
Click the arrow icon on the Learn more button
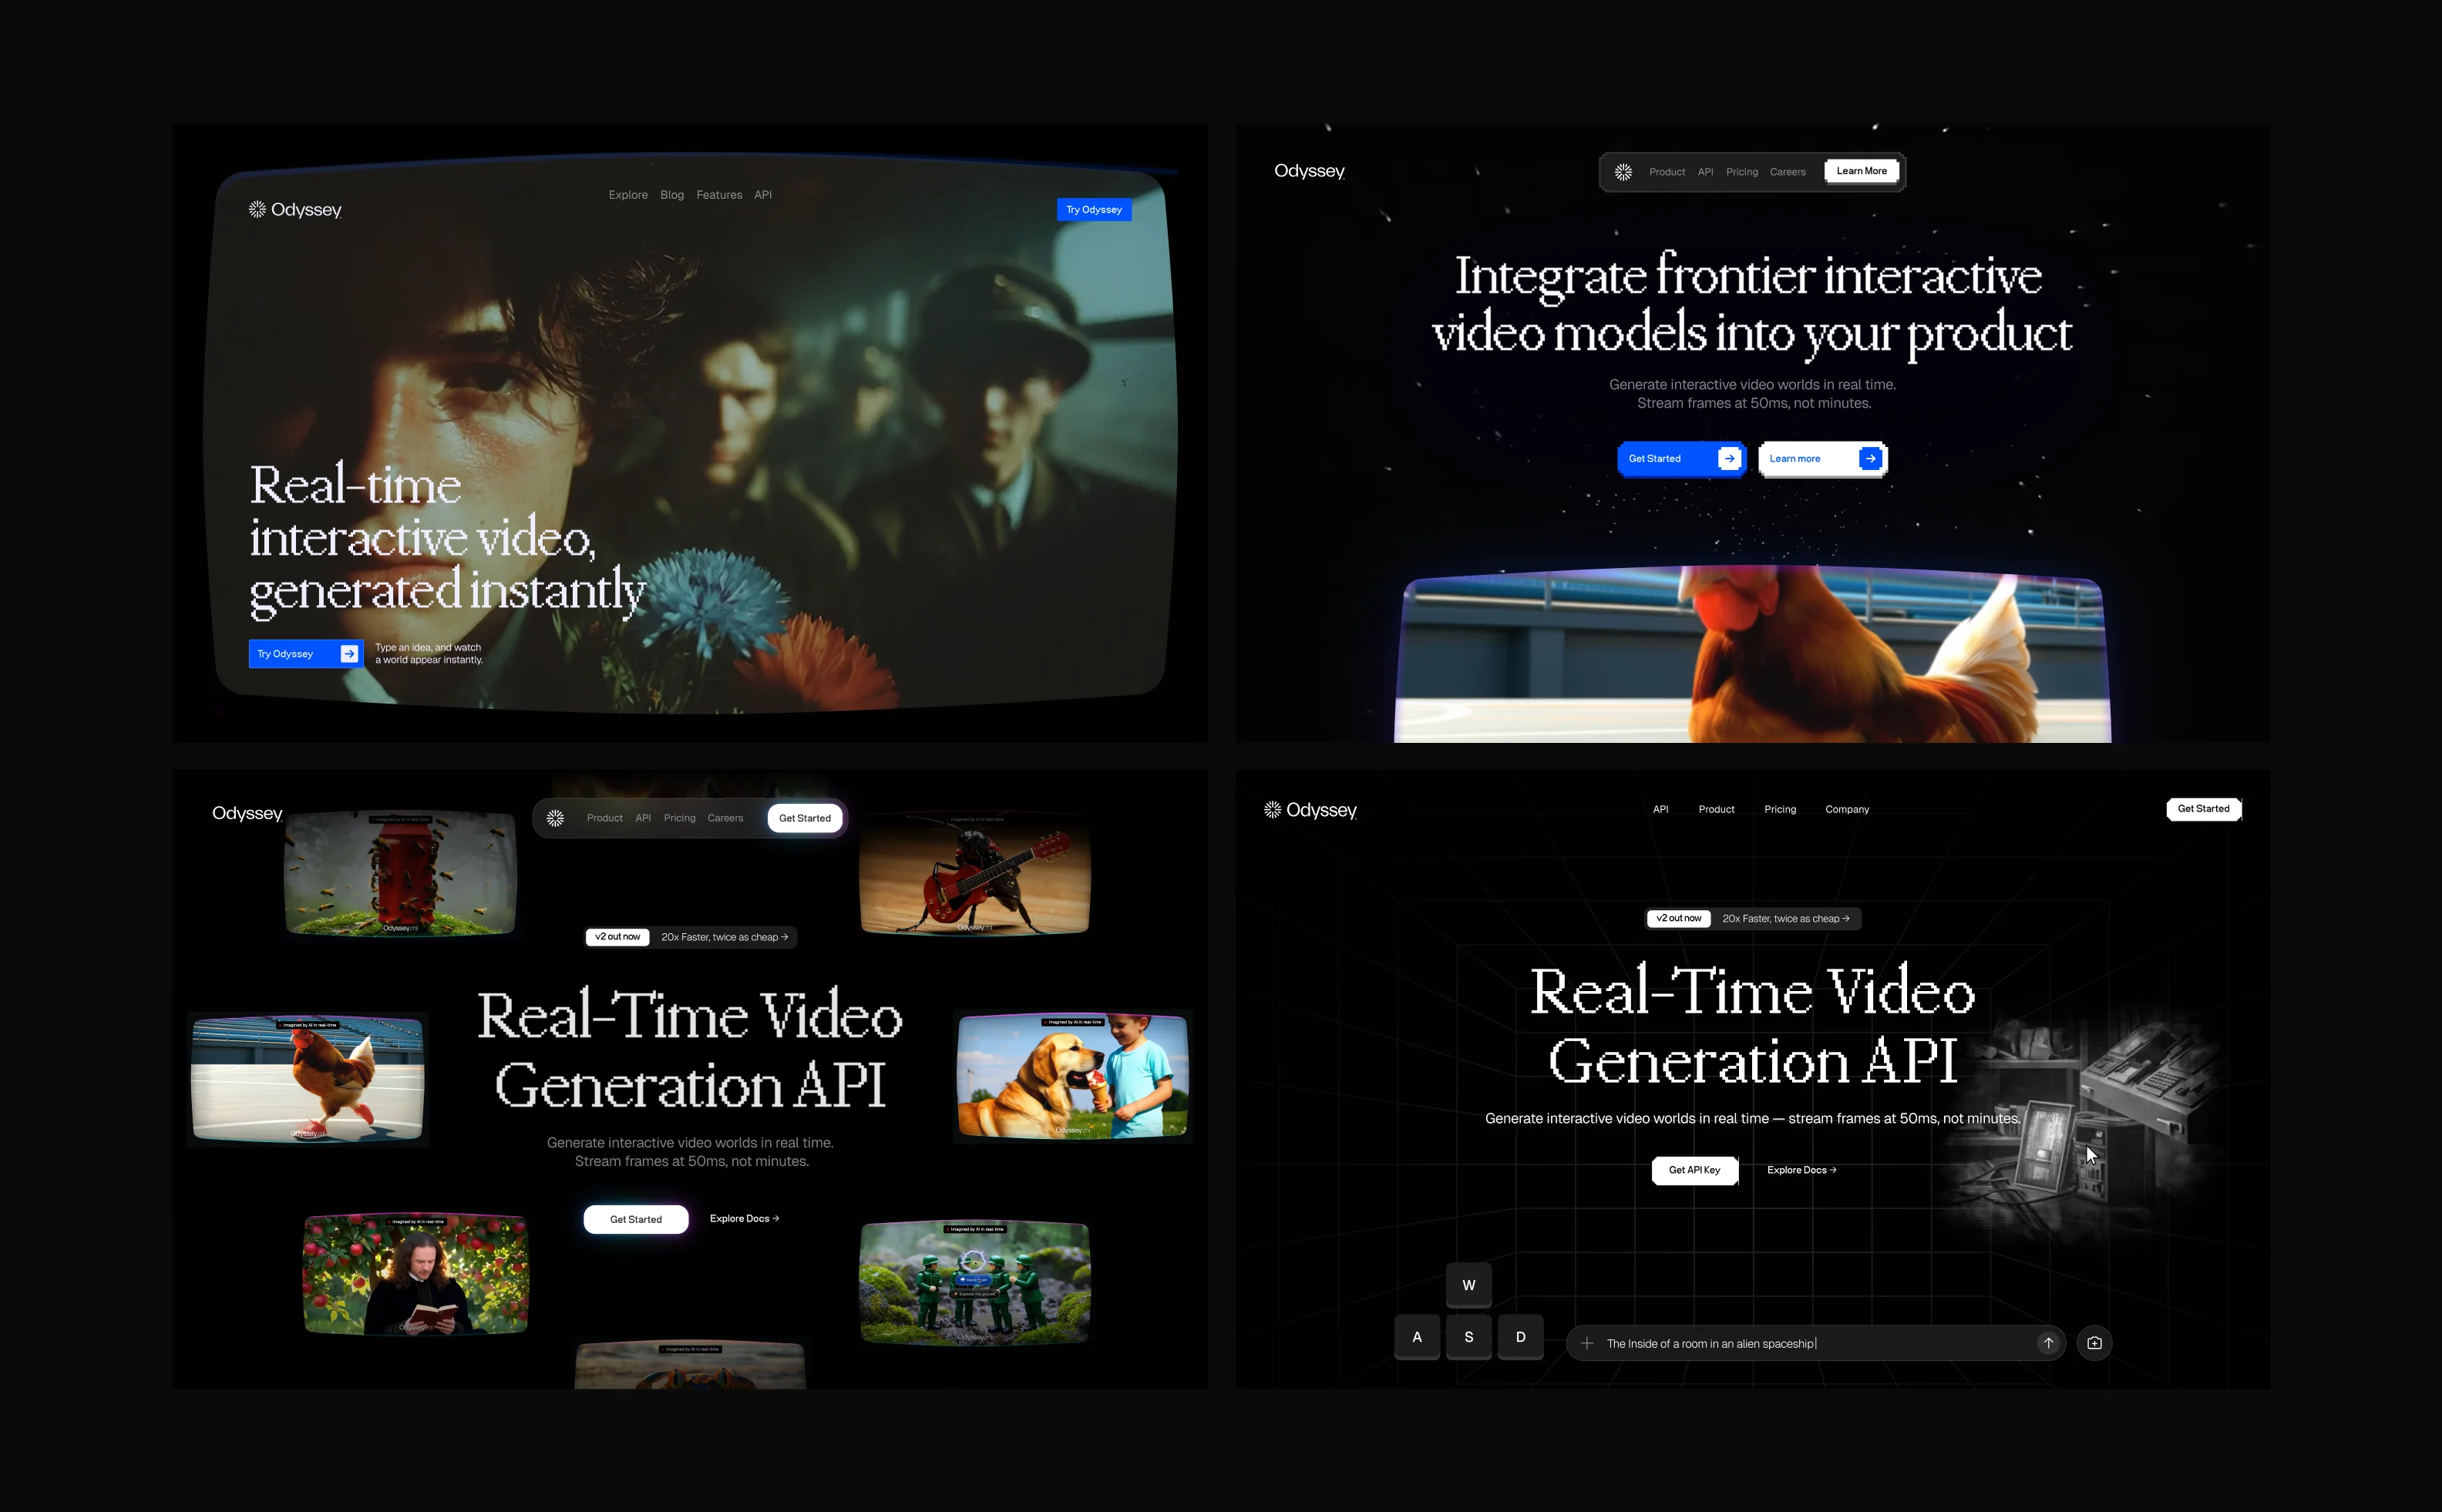click(x=1869, y=458)
